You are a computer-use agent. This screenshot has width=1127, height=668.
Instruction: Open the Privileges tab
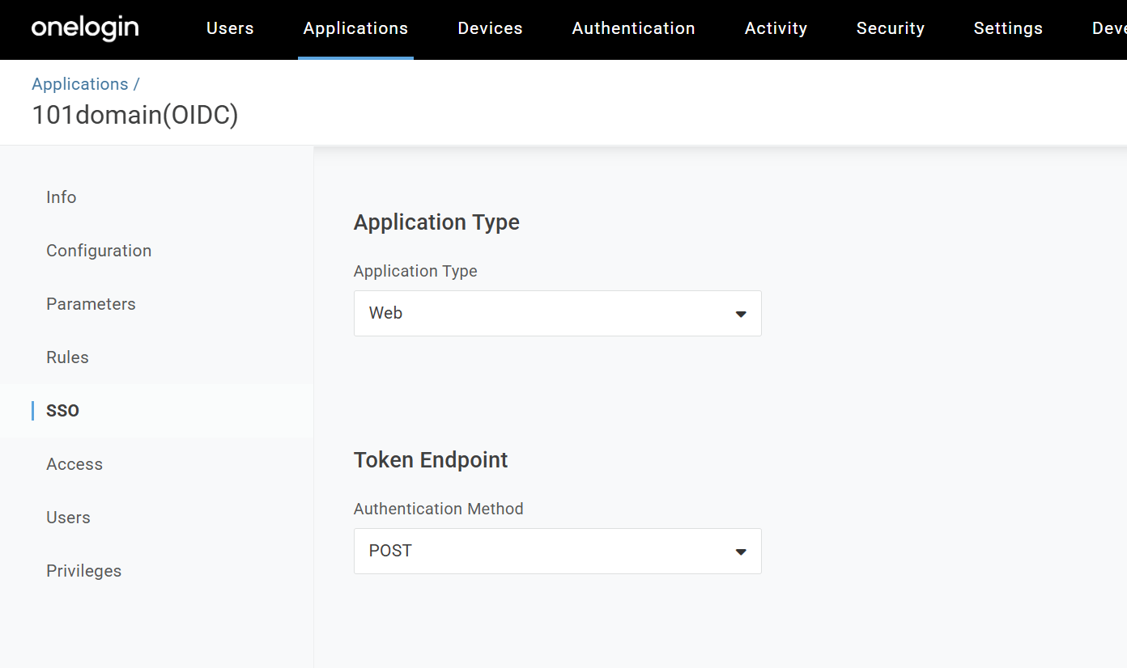[83, 570]
